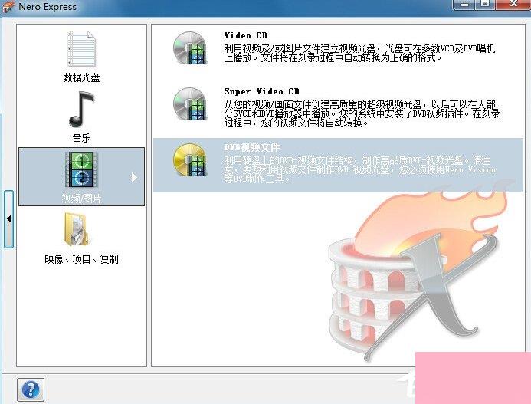Viewport: 531px width, 404px height.
Task: Open help with the question mark button
Action: tap(31, 389)
